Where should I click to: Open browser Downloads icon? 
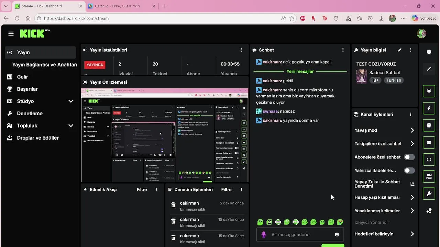coord(381,18)
